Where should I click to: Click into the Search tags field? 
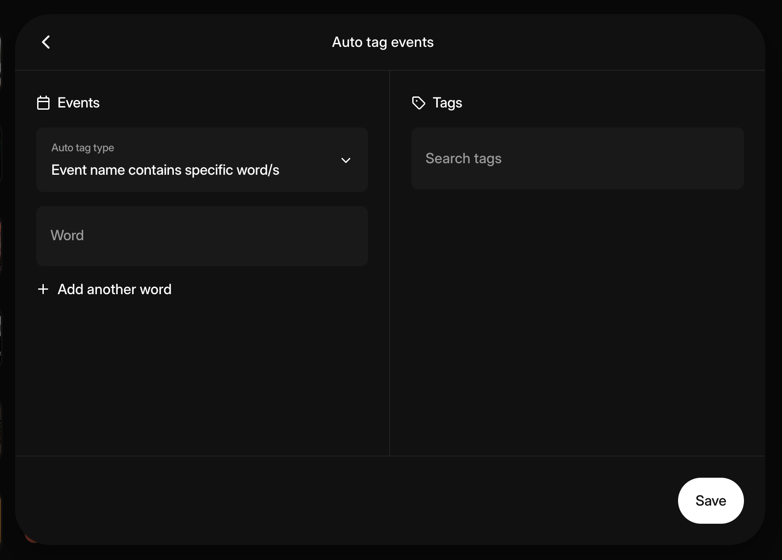pyautogui.click(x=577, y=158)
